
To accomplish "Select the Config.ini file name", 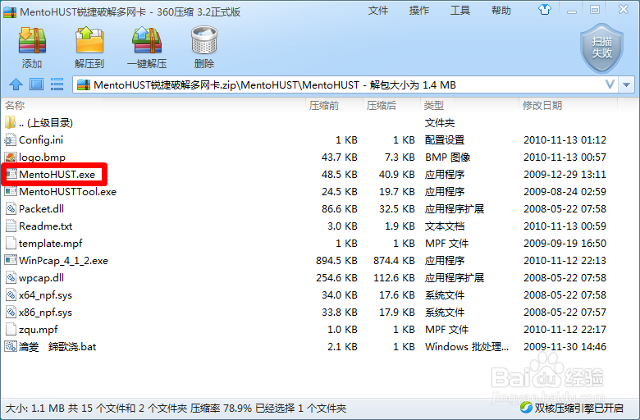I will pos(41,140).
